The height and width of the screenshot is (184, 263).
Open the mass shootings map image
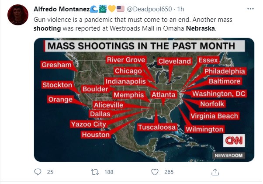point(144,100)
